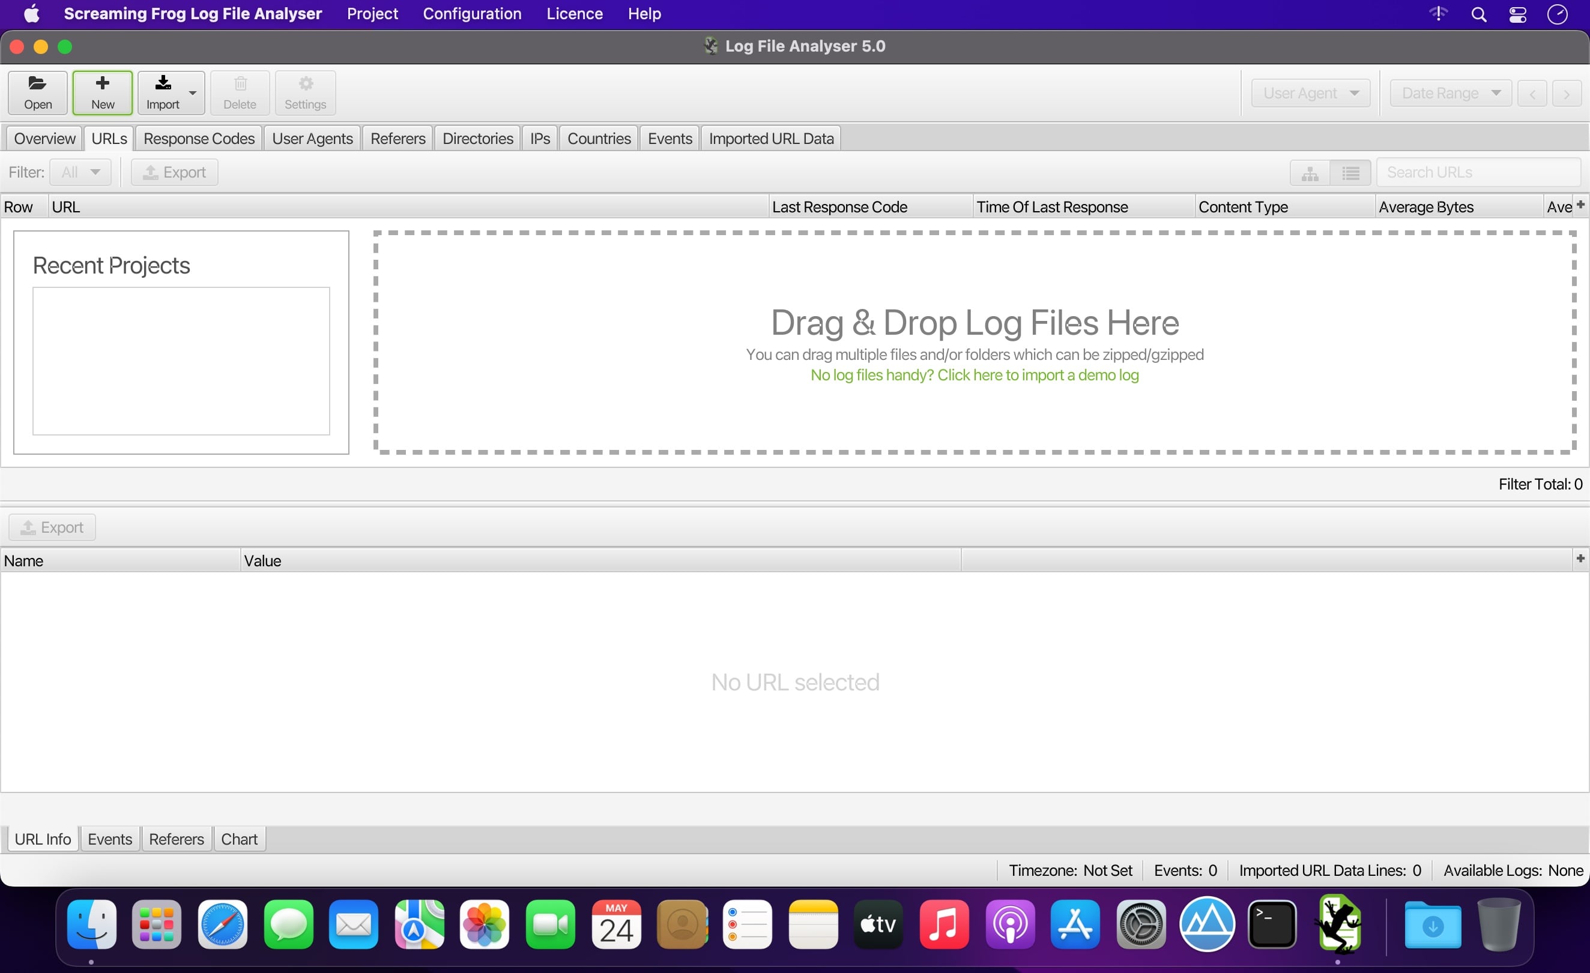Open Screaming Frog frog icon in Dock

(1338, 924)
